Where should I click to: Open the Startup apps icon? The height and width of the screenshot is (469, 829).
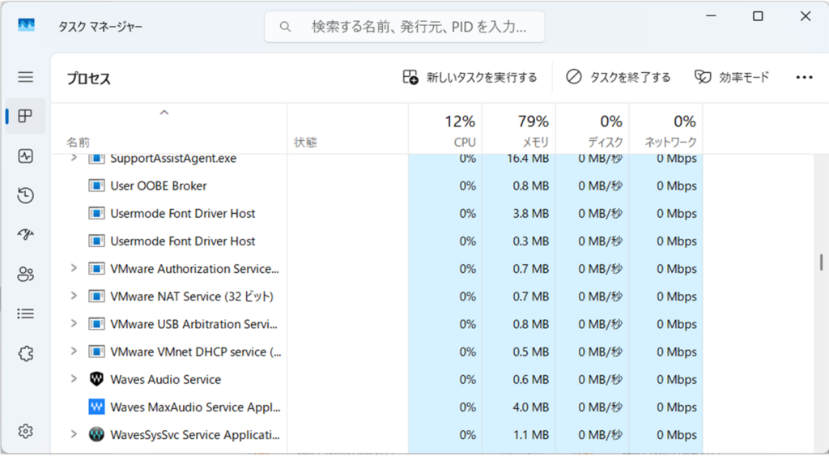click(x=26, y=235)
